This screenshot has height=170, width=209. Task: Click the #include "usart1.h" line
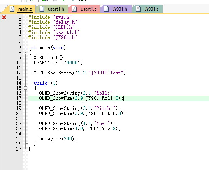tap(54, 32)
